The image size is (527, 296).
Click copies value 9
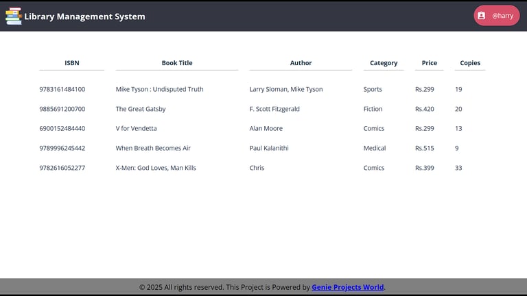click(457, 148)
